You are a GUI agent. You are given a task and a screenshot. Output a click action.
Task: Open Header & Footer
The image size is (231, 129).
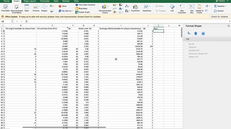tap(199, 9)
